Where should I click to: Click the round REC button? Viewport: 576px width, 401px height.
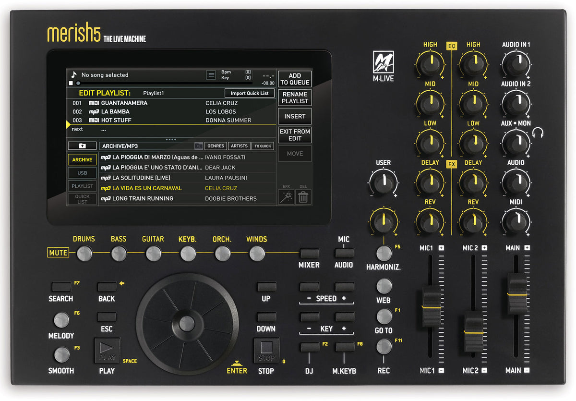[384, 347]
